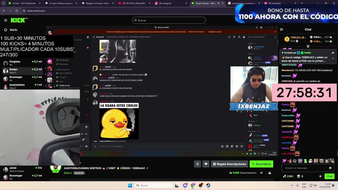
Task: Open Steam from the taskbar
Action: [208, 186]
